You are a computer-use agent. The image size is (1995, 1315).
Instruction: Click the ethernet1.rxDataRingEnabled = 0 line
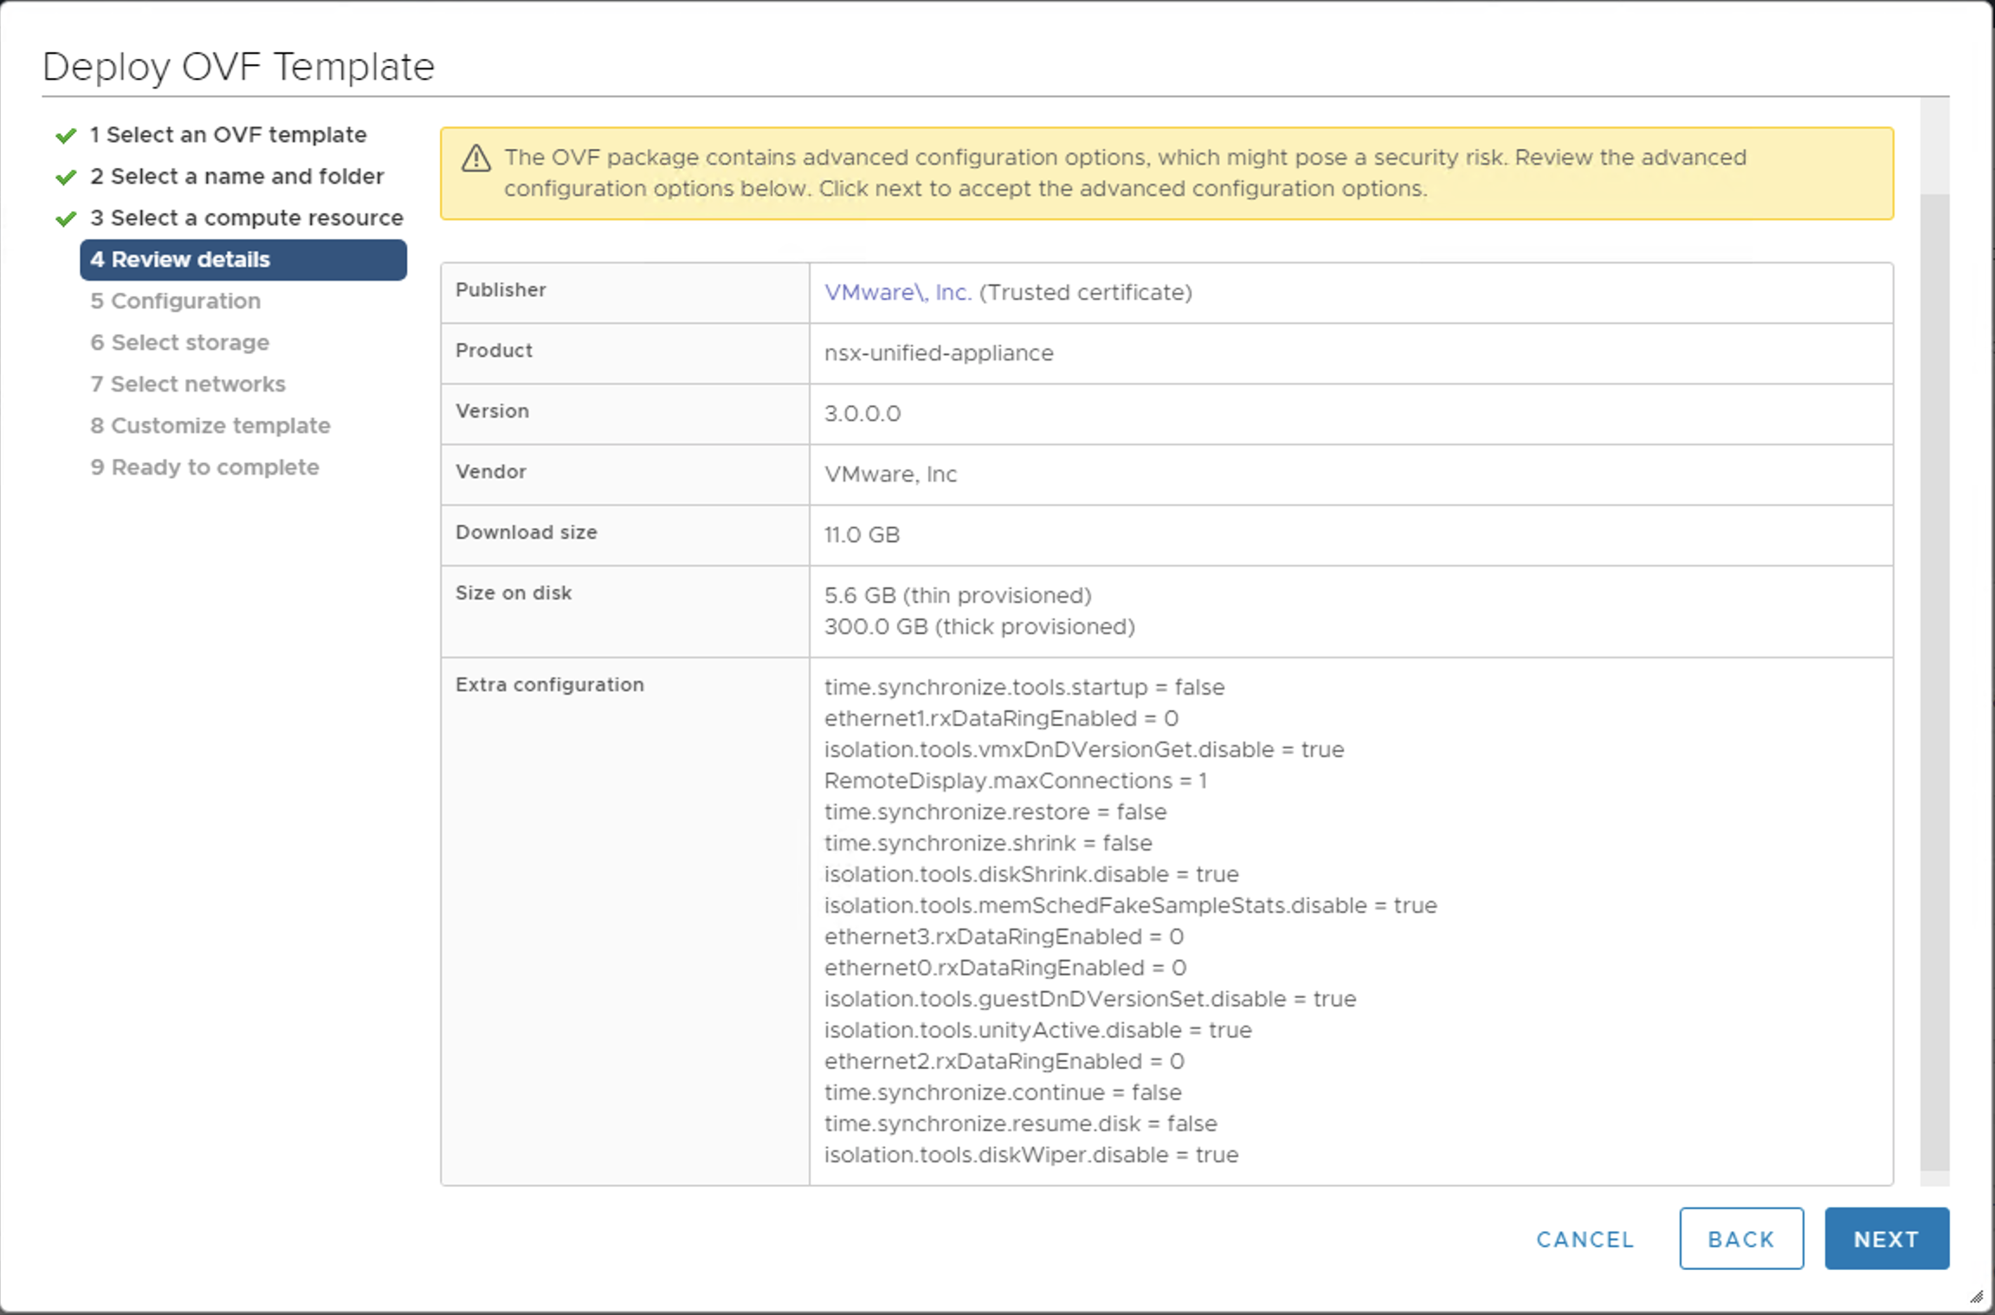point(1002,719)
